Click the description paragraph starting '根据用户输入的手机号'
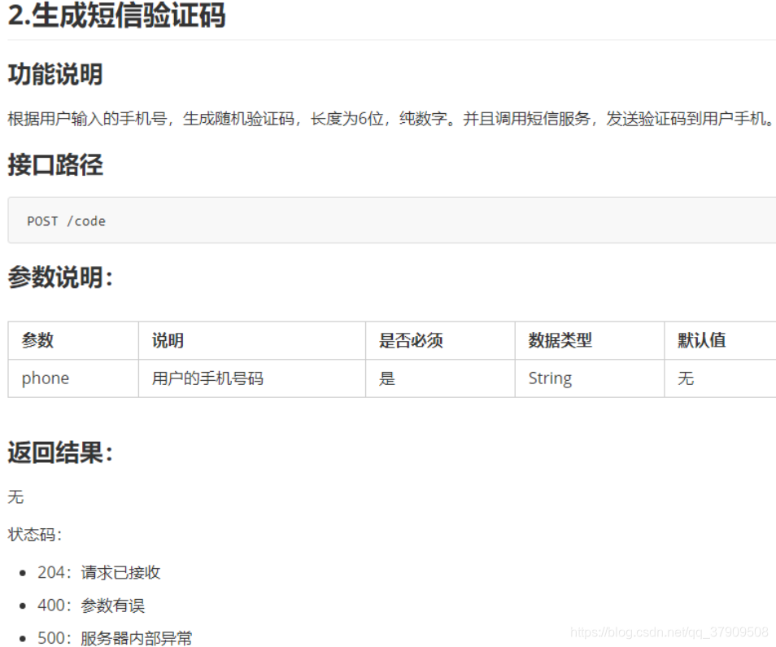The image size is (776, 647). coord(391,119)
